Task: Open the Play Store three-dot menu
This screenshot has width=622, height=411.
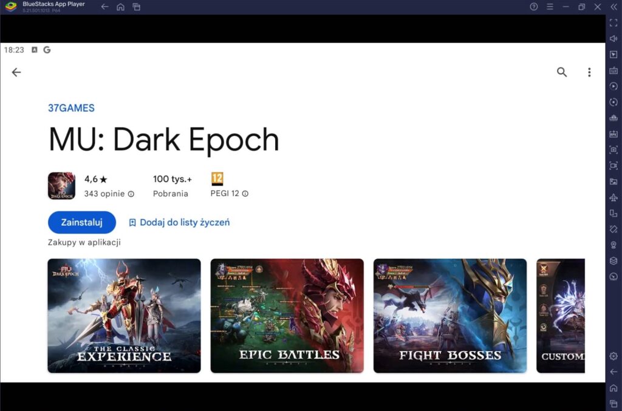Action: (589, 72)
